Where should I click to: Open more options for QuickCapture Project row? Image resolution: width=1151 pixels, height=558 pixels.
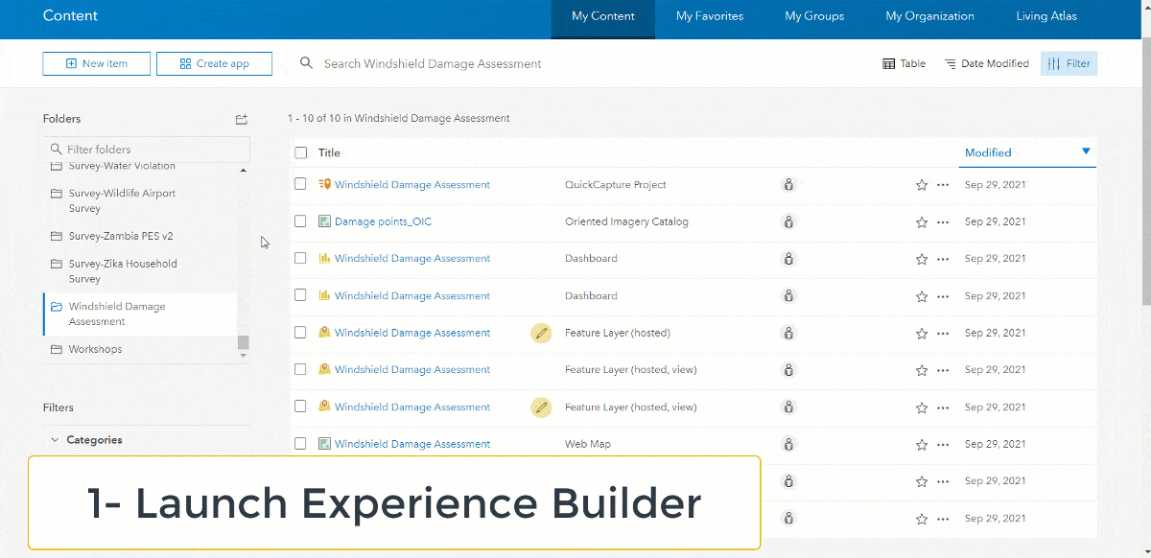(943, 185)
